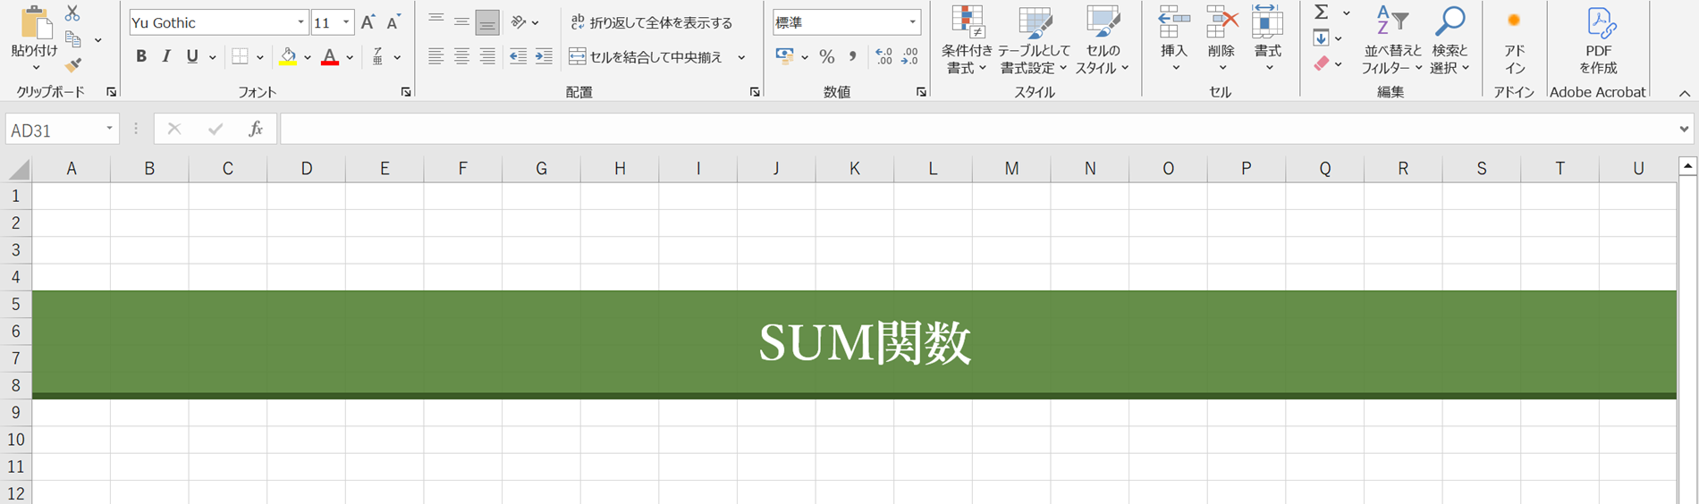Toggle 折り返して全体を表示する wrap text

click(x=652, y=22)
